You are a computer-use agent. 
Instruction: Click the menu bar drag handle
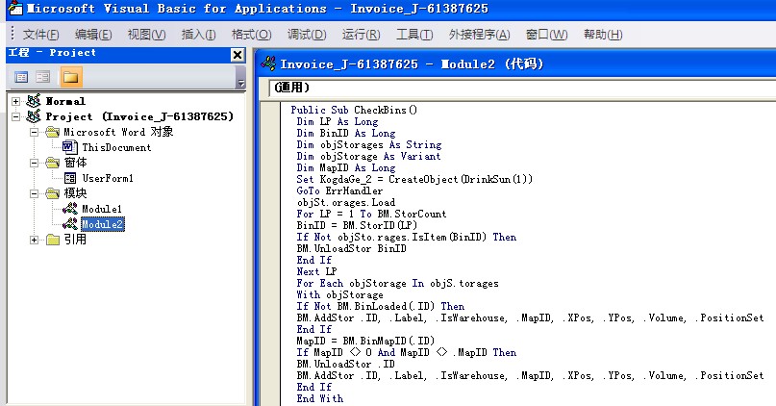pos(13,35)
